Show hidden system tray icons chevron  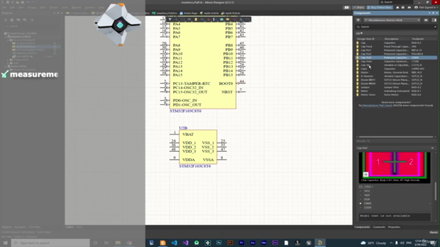(x=391, y=243)
